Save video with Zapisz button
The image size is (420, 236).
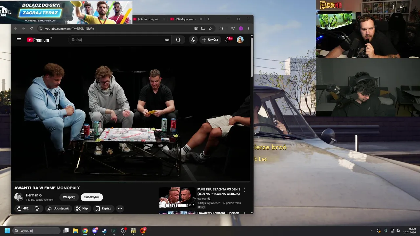(103, 208)
